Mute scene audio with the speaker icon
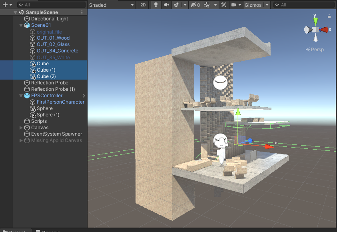The width and height of the screenshot is (337, 232). coord(166,5)
